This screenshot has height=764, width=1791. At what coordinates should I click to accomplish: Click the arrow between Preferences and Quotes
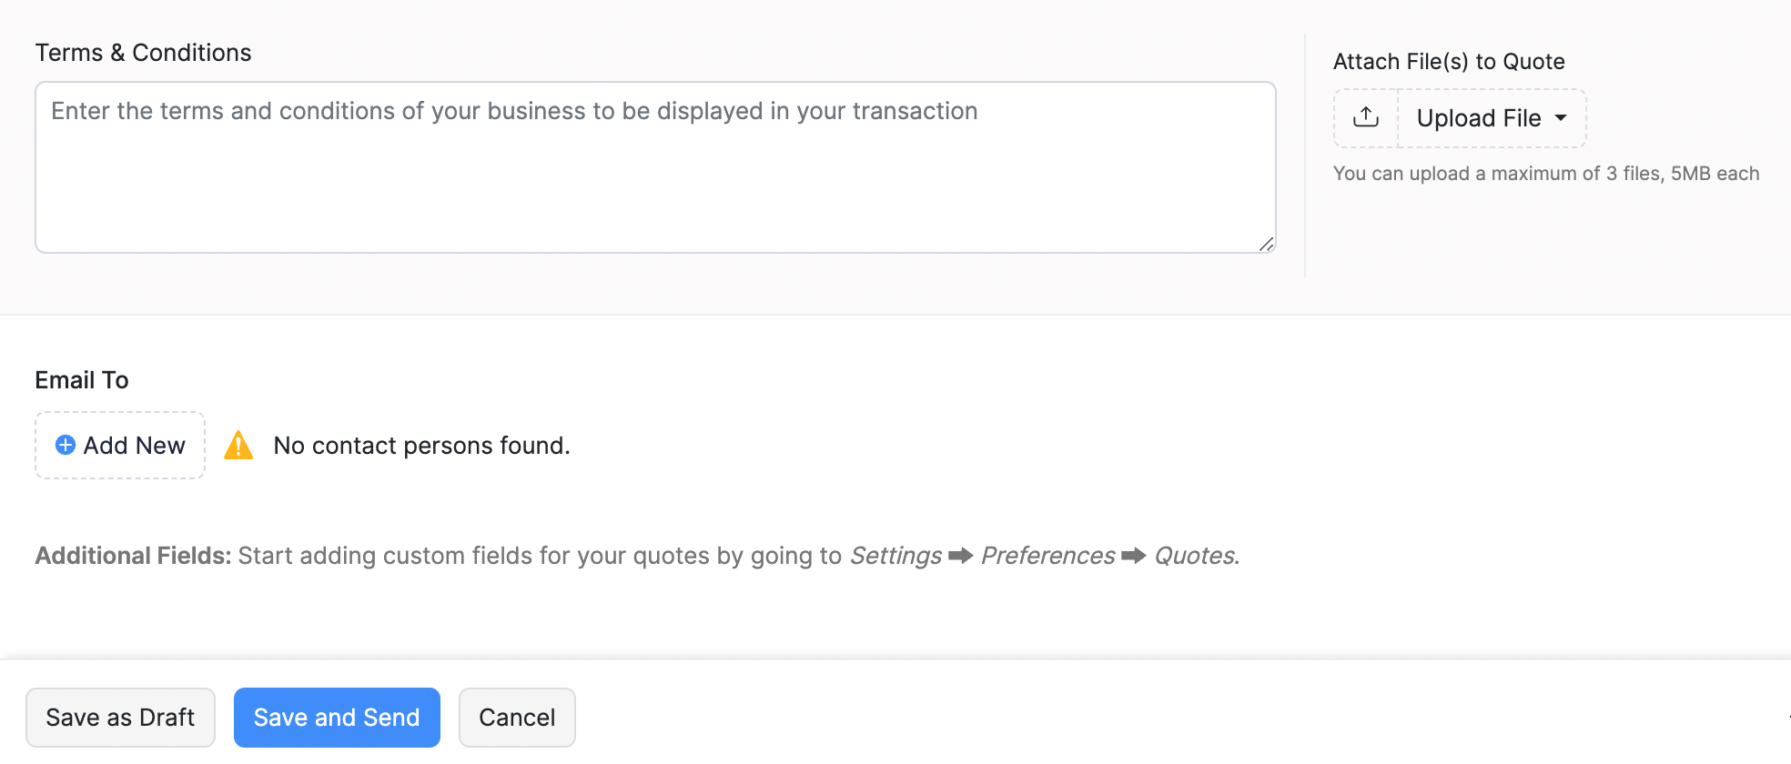[x=1134, y=556]
